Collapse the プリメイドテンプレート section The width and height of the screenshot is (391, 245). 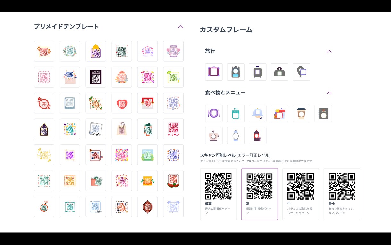click(x=180, y=27)
